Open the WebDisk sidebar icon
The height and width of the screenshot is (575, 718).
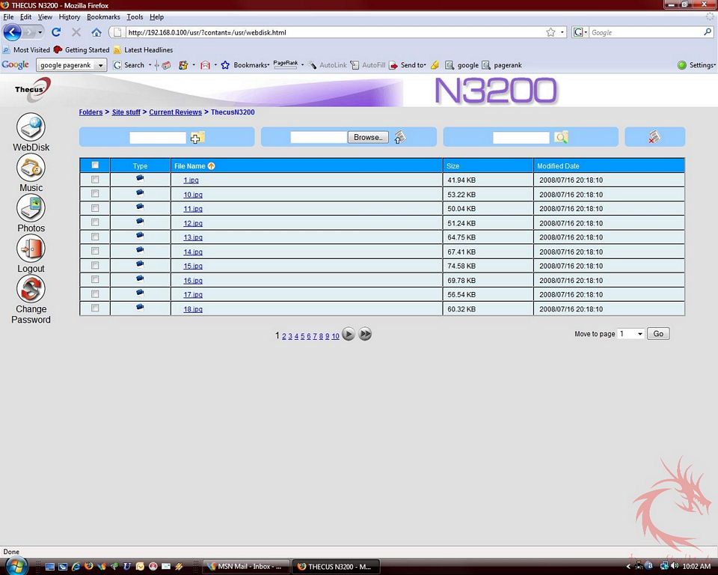tap(31, 127)
